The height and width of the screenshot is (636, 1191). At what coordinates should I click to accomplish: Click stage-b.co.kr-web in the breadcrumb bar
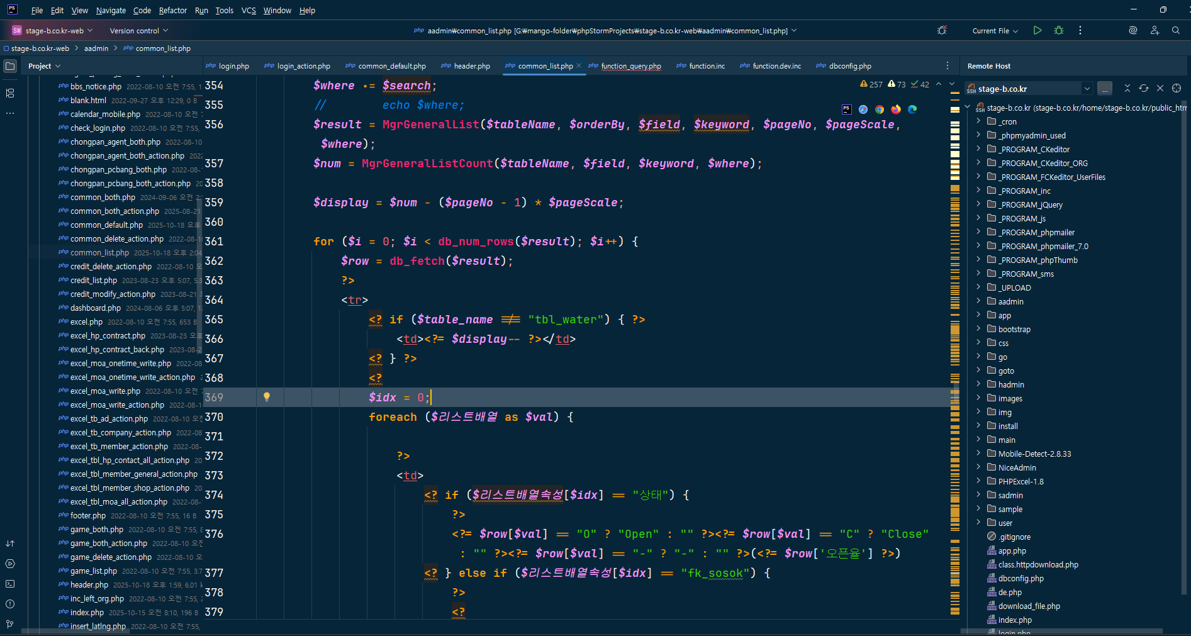pyautogui.click(x=40, y=48)
